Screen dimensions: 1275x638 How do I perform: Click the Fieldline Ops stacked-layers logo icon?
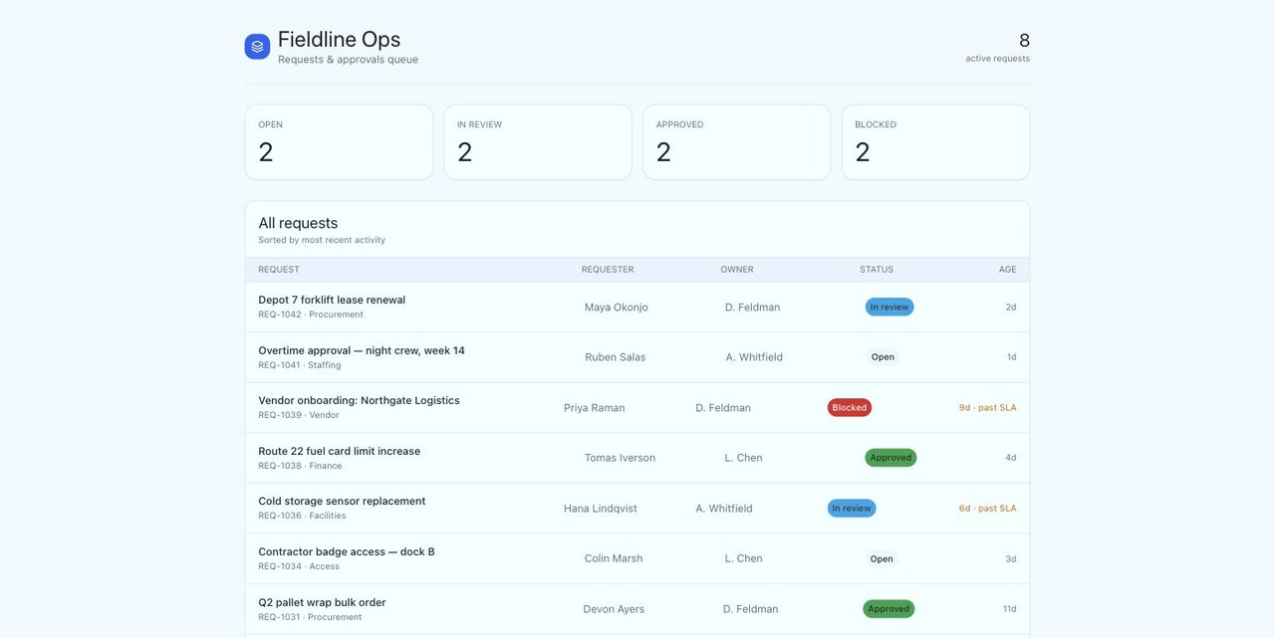(257, 47)
